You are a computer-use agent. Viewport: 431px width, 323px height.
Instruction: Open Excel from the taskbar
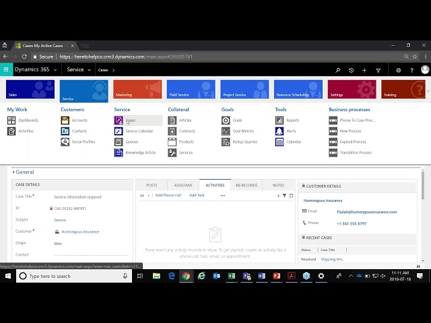232,276
